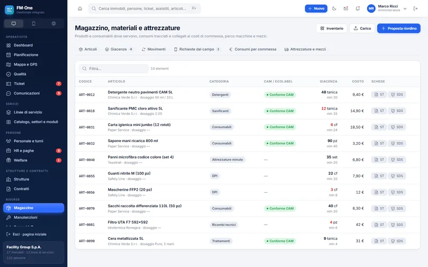Focus the global search field

[144, 9]
